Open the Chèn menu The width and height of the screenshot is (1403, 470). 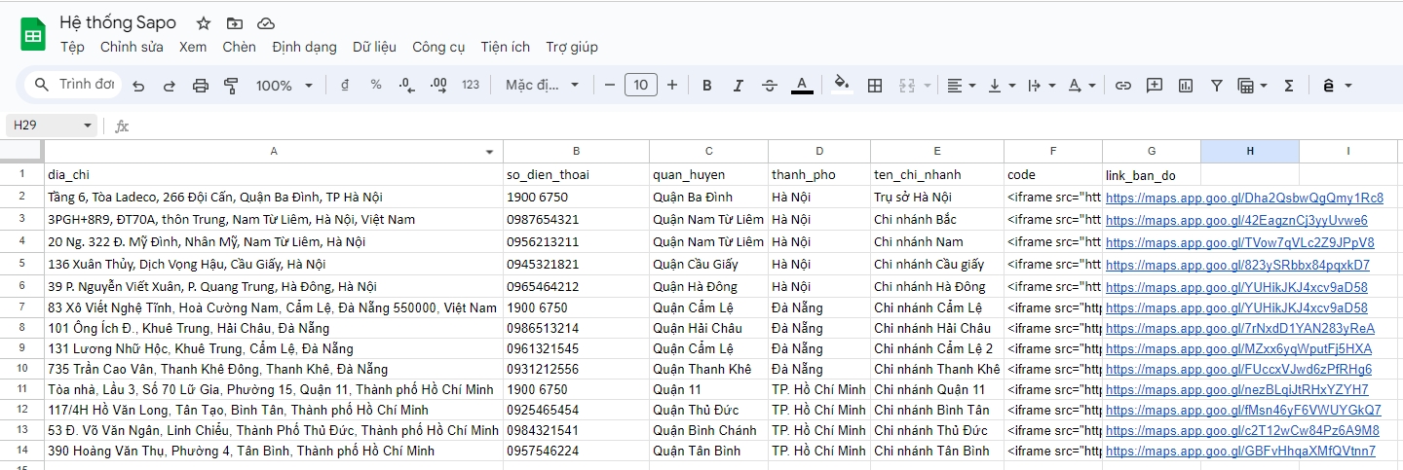pos(240,47)
